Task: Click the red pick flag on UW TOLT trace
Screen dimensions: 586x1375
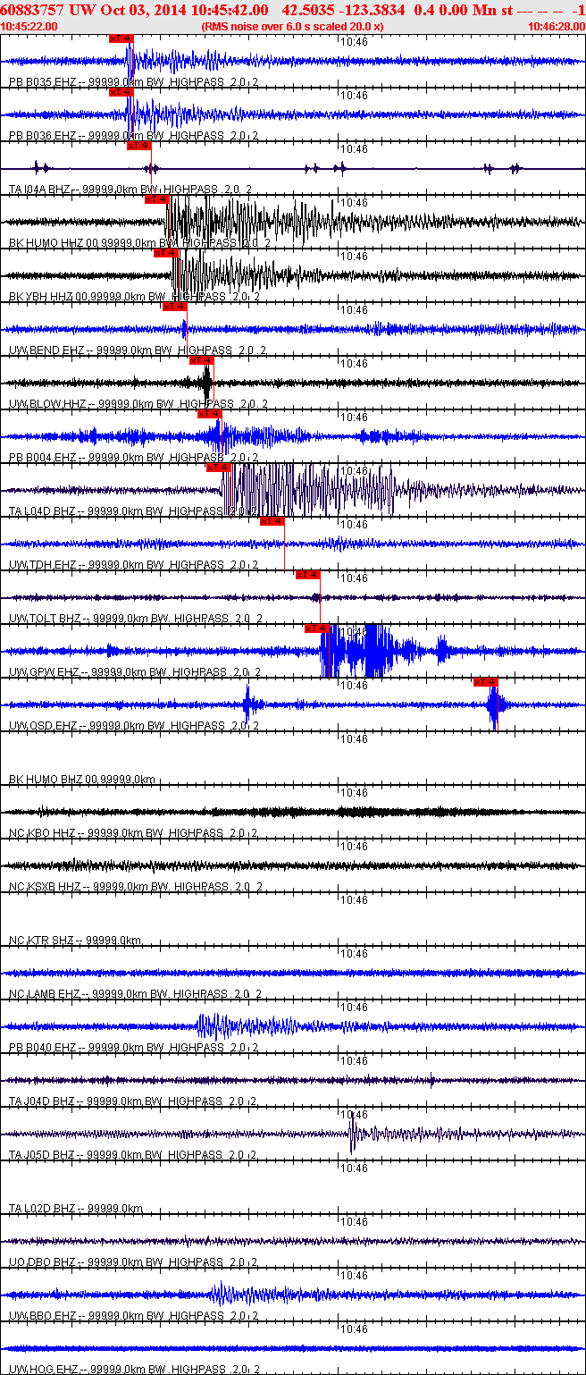Action: (308, 575)
